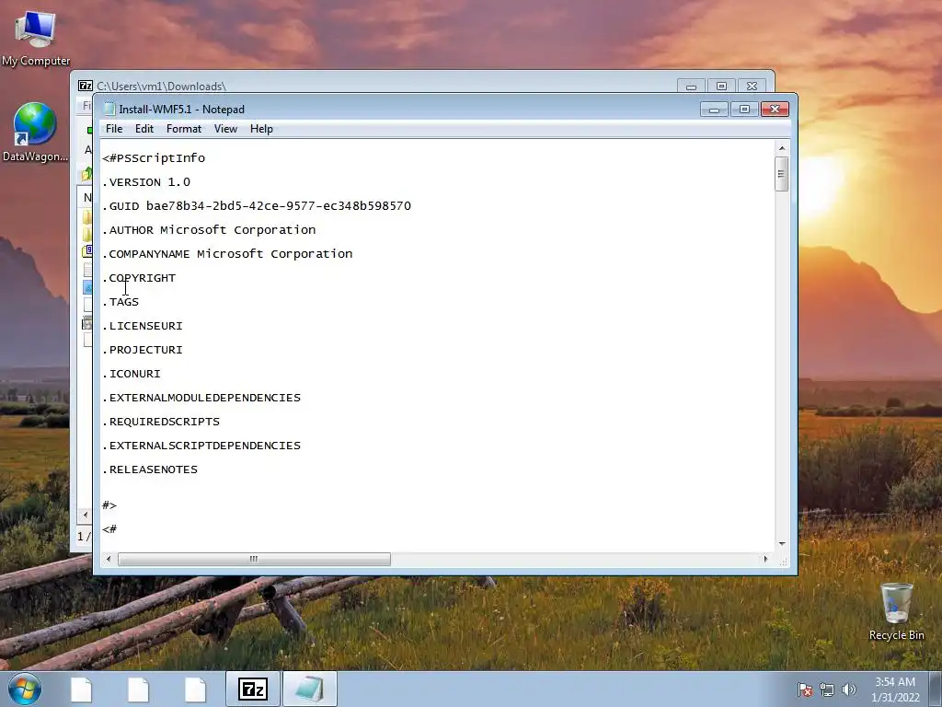Open the network tray icon
The width and height of the screenshot is (942, 707).
click(x=827, y=690)
